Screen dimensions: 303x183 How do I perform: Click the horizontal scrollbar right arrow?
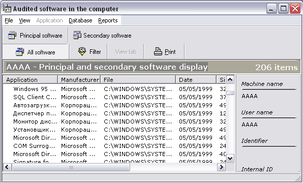pyautogui.click(x=222, y=167)
